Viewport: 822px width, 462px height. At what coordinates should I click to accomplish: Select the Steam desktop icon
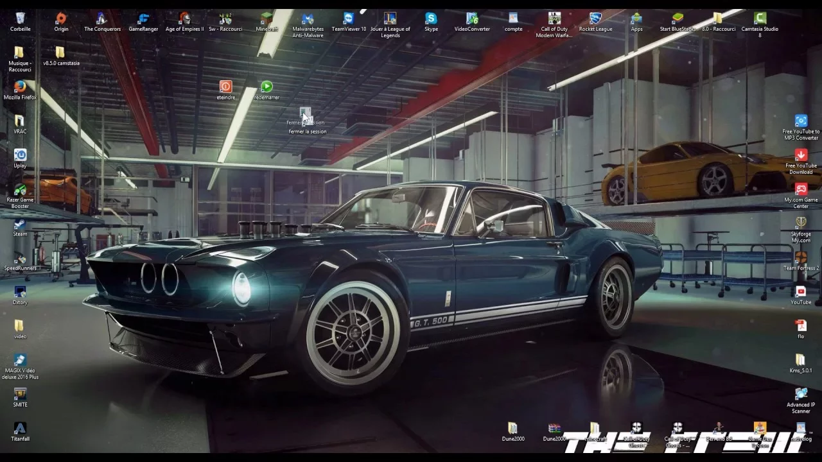pos(20,223)
